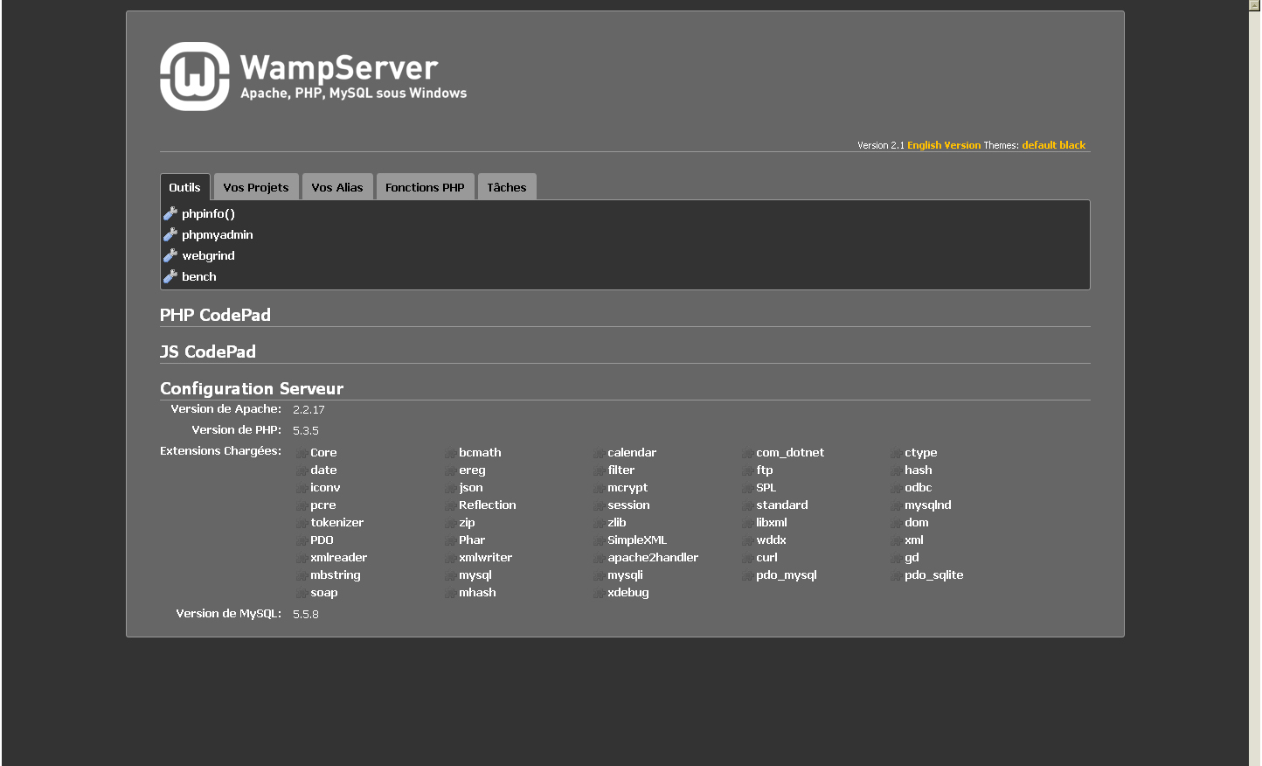The width and height of the screenshot is (1262, 766).
Task: Open the Outils tab
Action: [184, 187]
